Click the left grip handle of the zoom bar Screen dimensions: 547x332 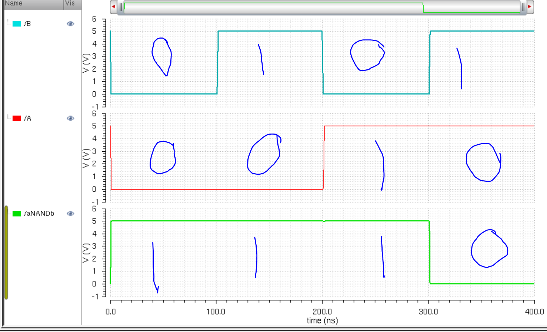[120, 7]
